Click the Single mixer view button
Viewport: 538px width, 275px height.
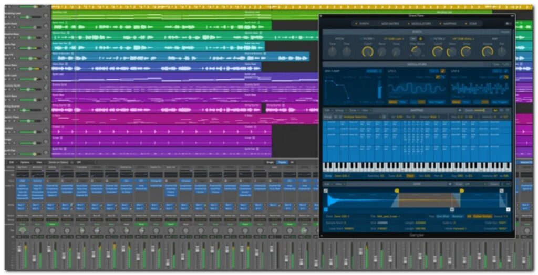[270, 162]
